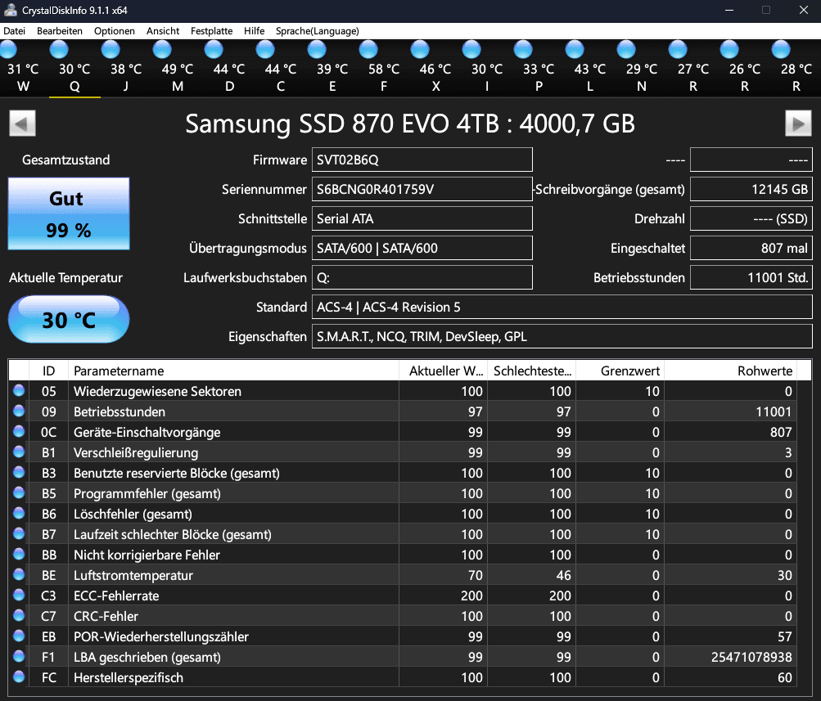
Task: Open the Sprache(Language) menu
Action: tap(318, 31)
